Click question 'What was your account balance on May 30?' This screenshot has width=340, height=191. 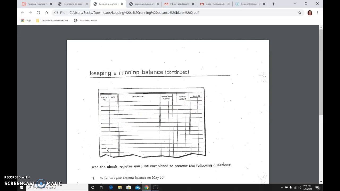(x=132, y=178)
